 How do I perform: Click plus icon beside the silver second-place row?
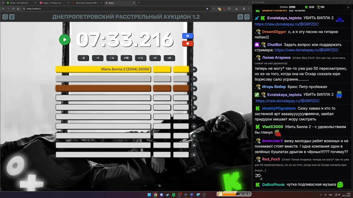tap(194, 79)
